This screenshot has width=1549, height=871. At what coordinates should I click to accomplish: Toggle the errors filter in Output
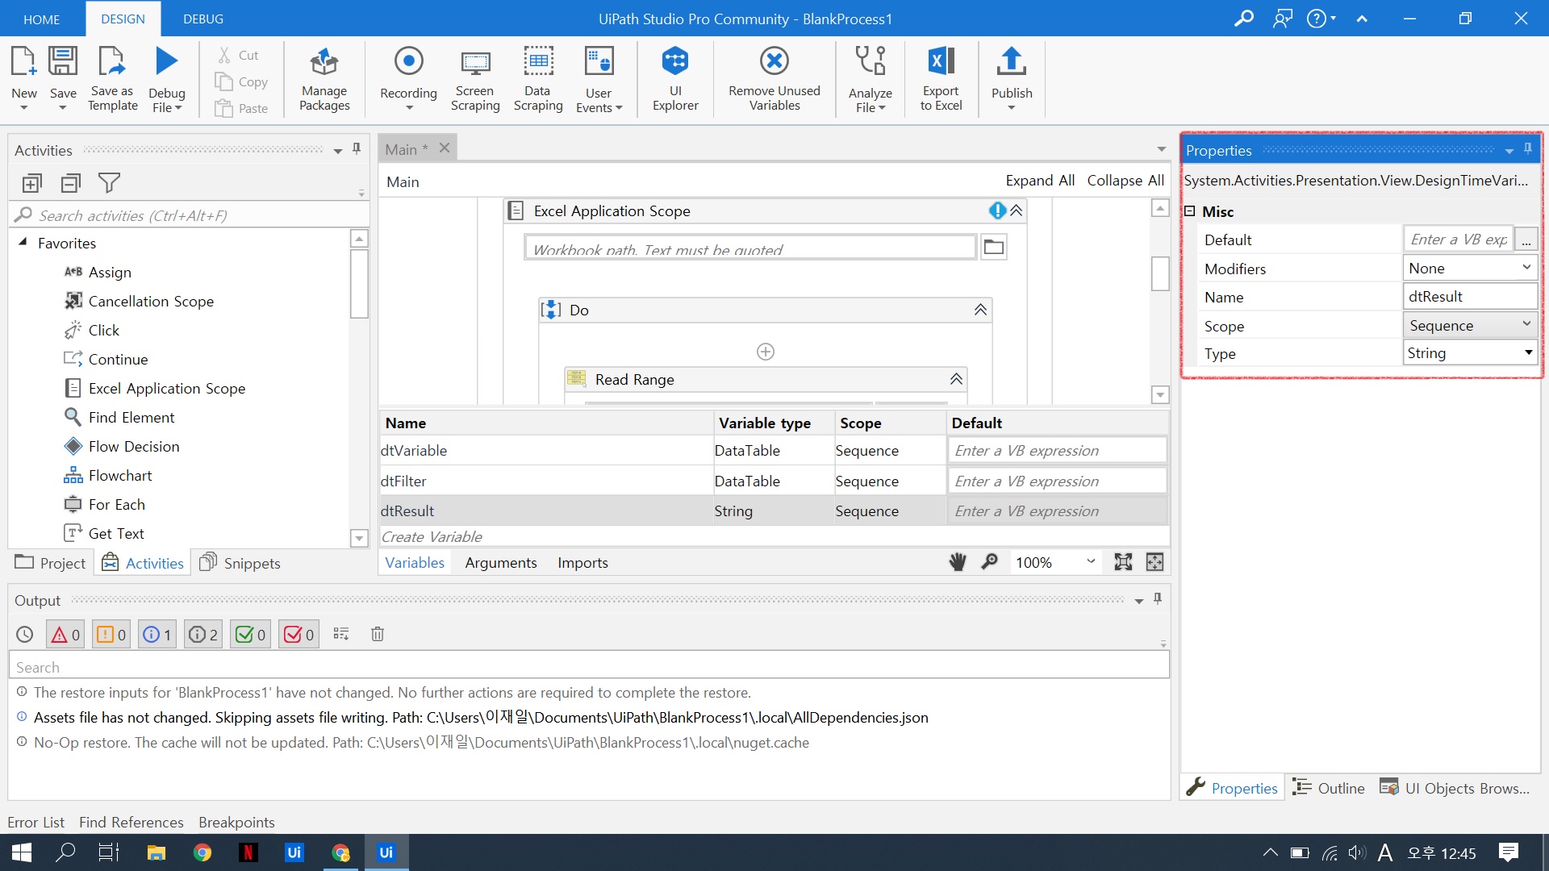[x=65, y=635]
